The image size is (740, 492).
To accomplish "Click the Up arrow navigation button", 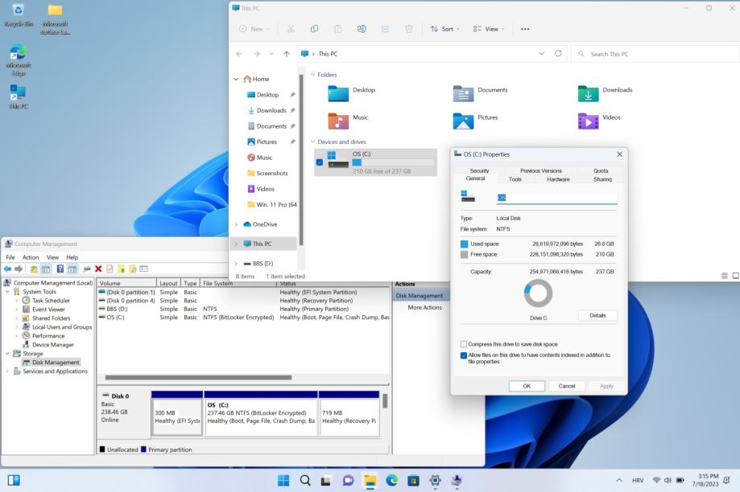I will [287, 54].
